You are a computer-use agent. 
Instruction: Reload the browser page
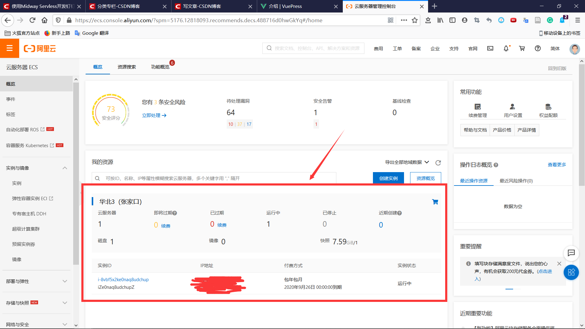pyautogui.click(x=32, y=20)
